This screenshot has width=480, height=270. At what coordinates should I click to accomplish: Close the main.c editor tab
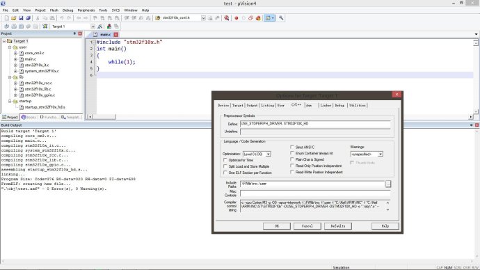click(x=115, y=35)
